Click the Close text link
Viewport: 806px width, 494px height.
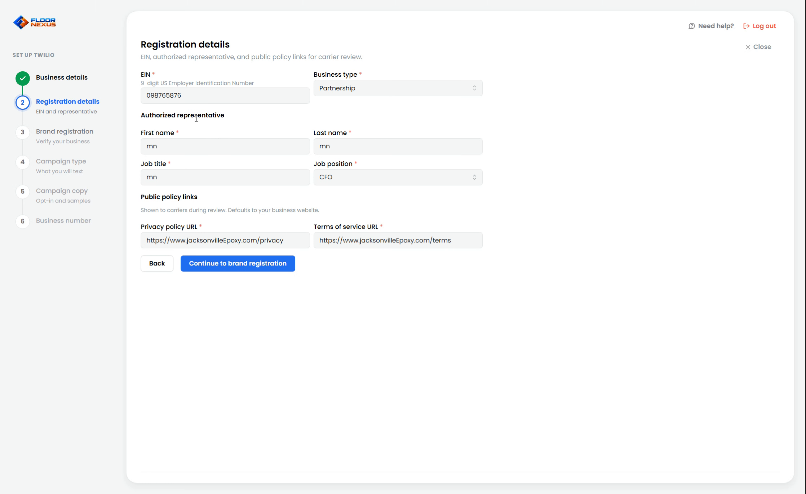(x=762, y=47)
